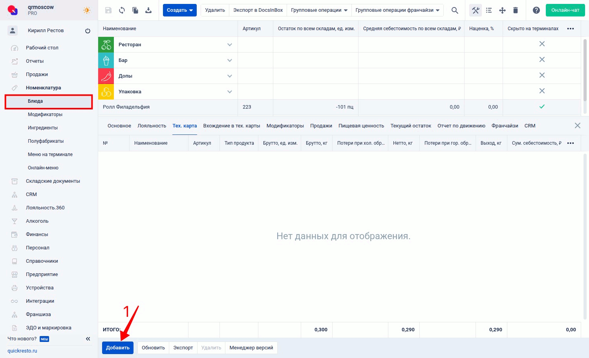Toggle terminal visibility for the Ресторан group
Screen dimensions: 589x358
click(542, 44)
